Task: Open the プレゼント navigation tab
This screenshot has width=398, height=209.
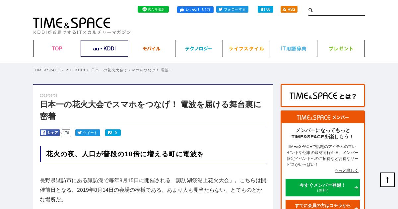Action: coord(341,48)
